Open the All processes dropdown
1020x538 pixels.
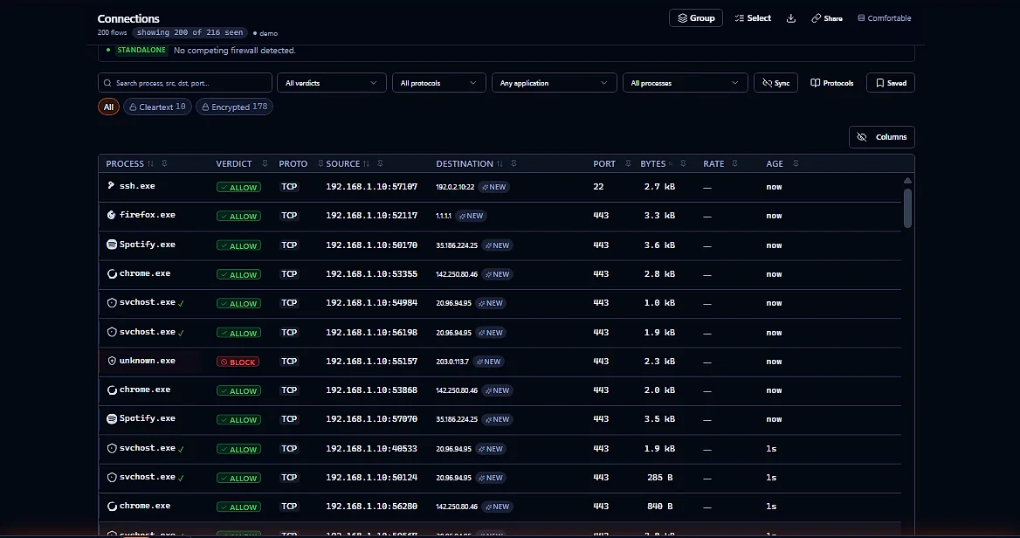click(685, 83)
